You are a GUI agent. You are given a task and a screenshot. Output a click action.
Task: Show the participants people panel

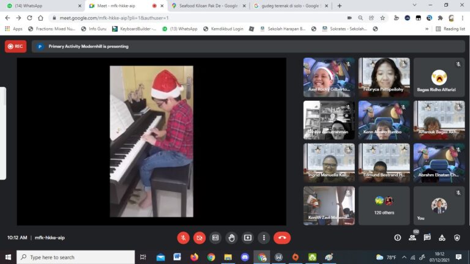click(x=412, y=238)
